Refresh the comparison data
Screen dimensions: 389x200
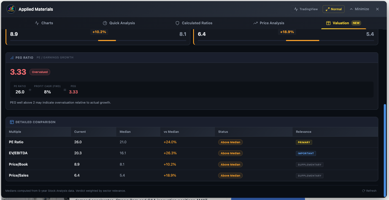[369, 191]
